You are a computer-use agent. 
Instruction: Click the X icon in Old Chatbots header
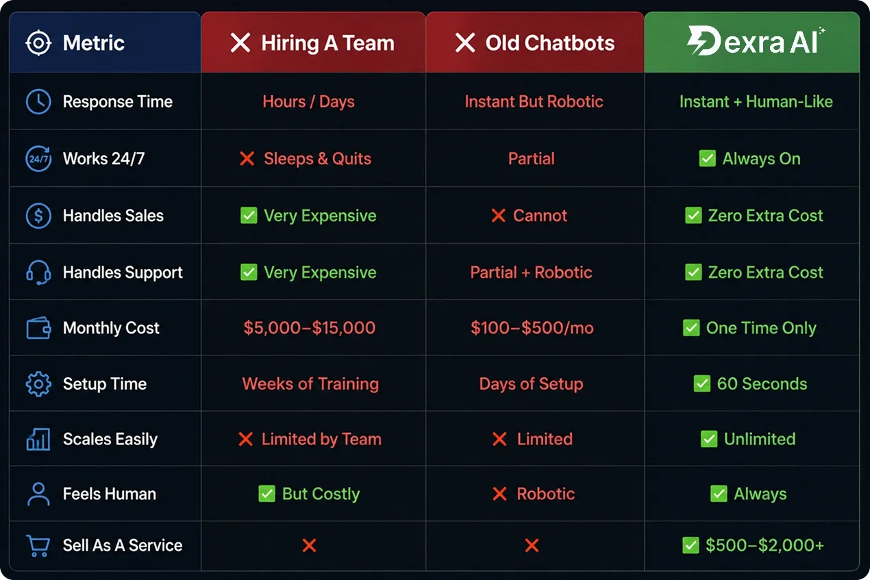point(465,43)
